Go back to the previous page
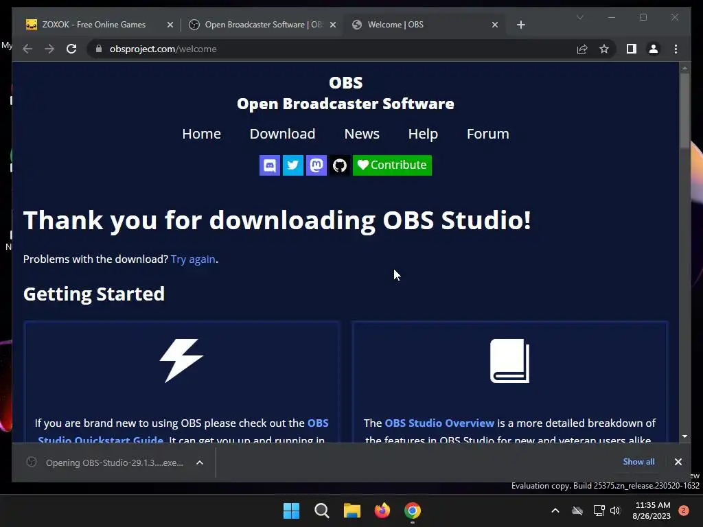 (27, 49)
